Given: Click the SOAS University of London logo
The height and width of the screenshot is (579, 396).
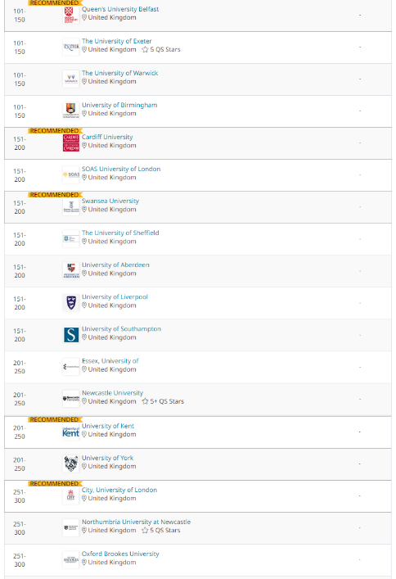Looking at the screenshot, I should 71,174.
